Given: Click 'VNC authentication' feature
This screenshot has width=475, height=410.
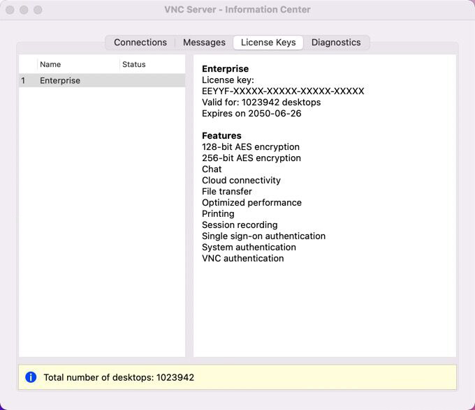Looking at the screenshot, I should pyautogui.click(x=243, y=259).
